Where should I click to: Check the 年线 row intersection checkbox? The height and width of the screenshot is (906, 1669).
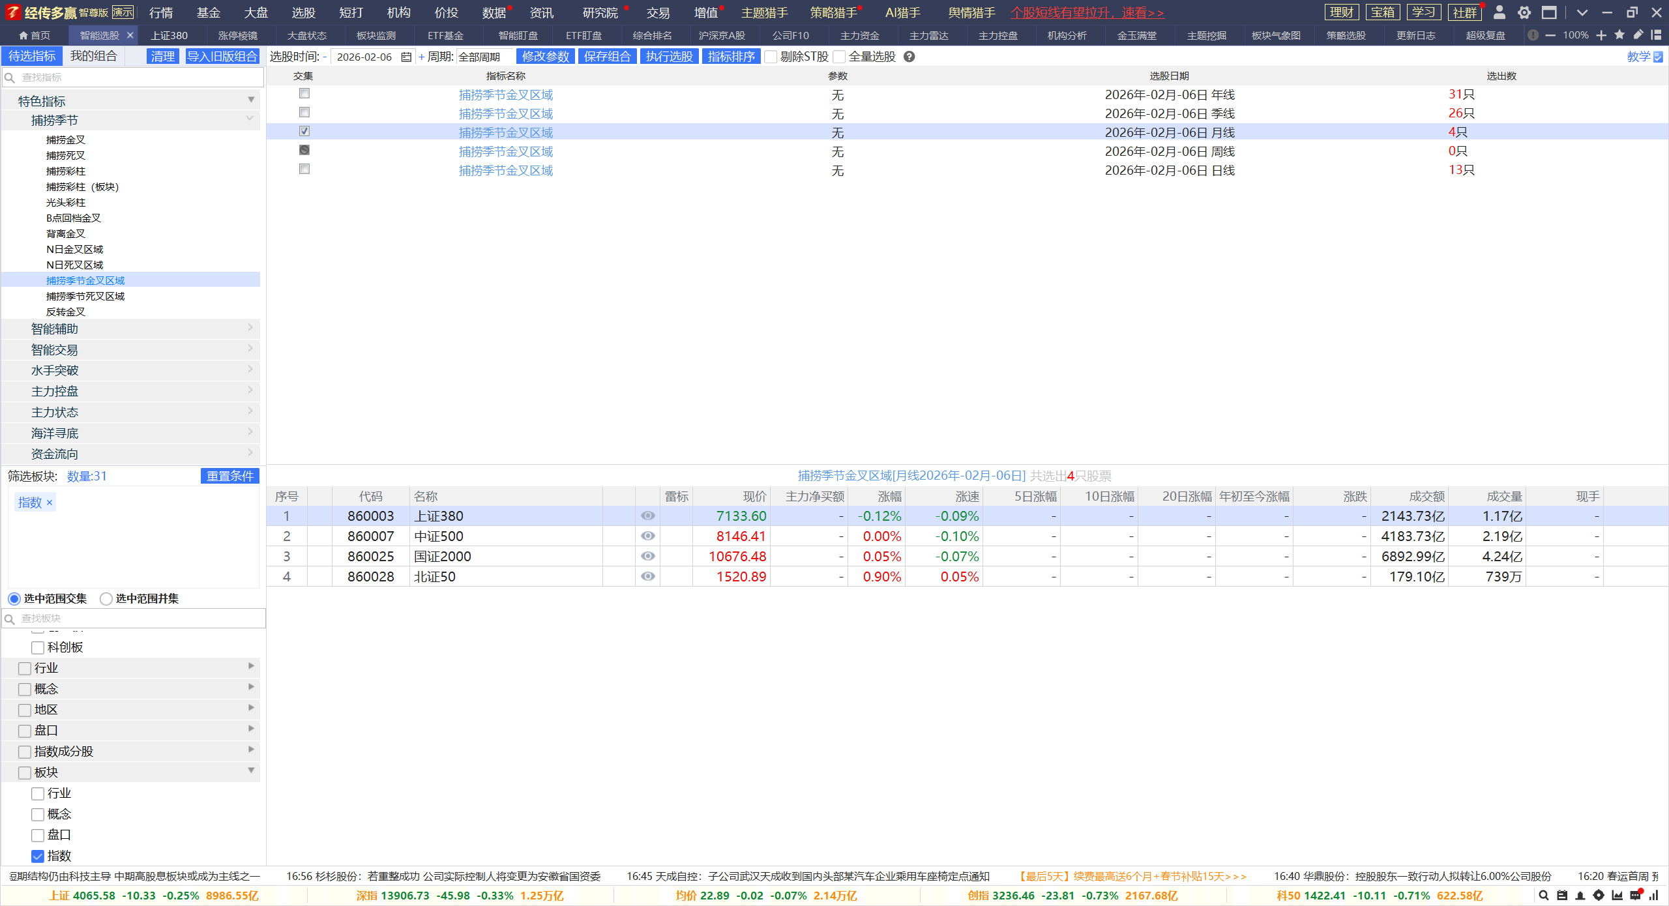pyautogui.click(x=304, y=94)
